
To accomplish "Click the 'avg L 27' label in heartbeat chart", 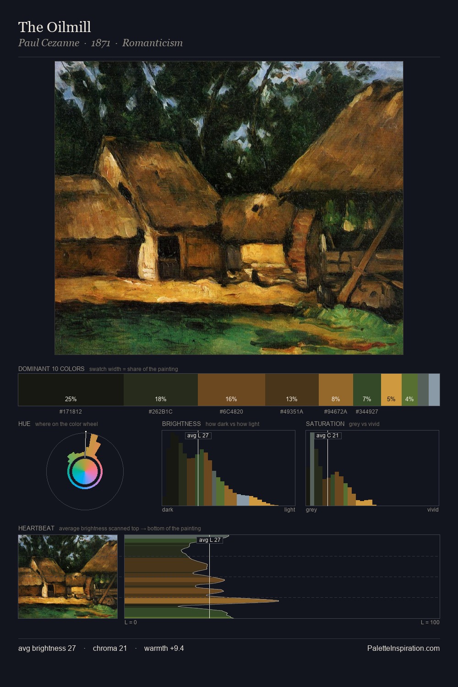I will tap(210, 540).
